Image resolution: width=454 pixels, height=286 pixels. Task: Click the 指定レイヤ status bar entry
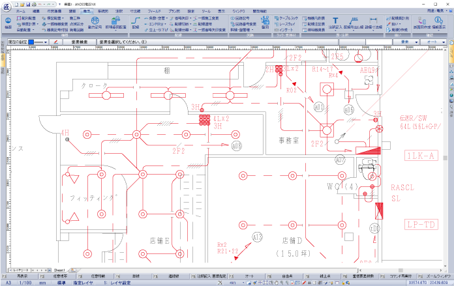tap(83, 283)
